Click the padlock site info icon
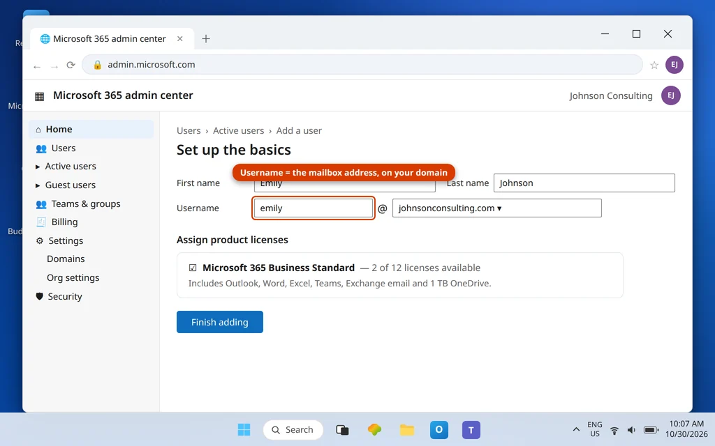 pyautogui.click(x=97, y=65)
